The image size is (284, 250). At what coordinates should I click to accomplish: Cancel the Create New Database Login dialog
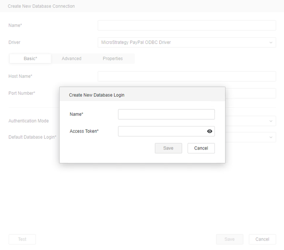[x=201, y=148]
